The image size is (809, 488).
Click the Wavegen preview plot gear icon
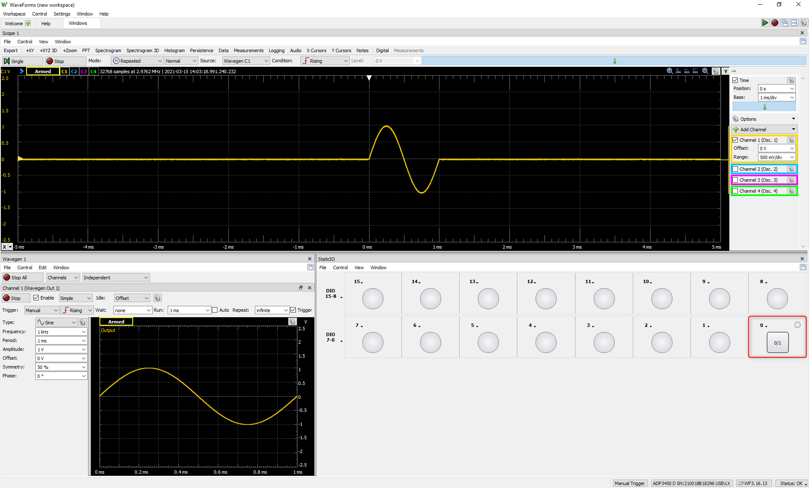point(292,321)
